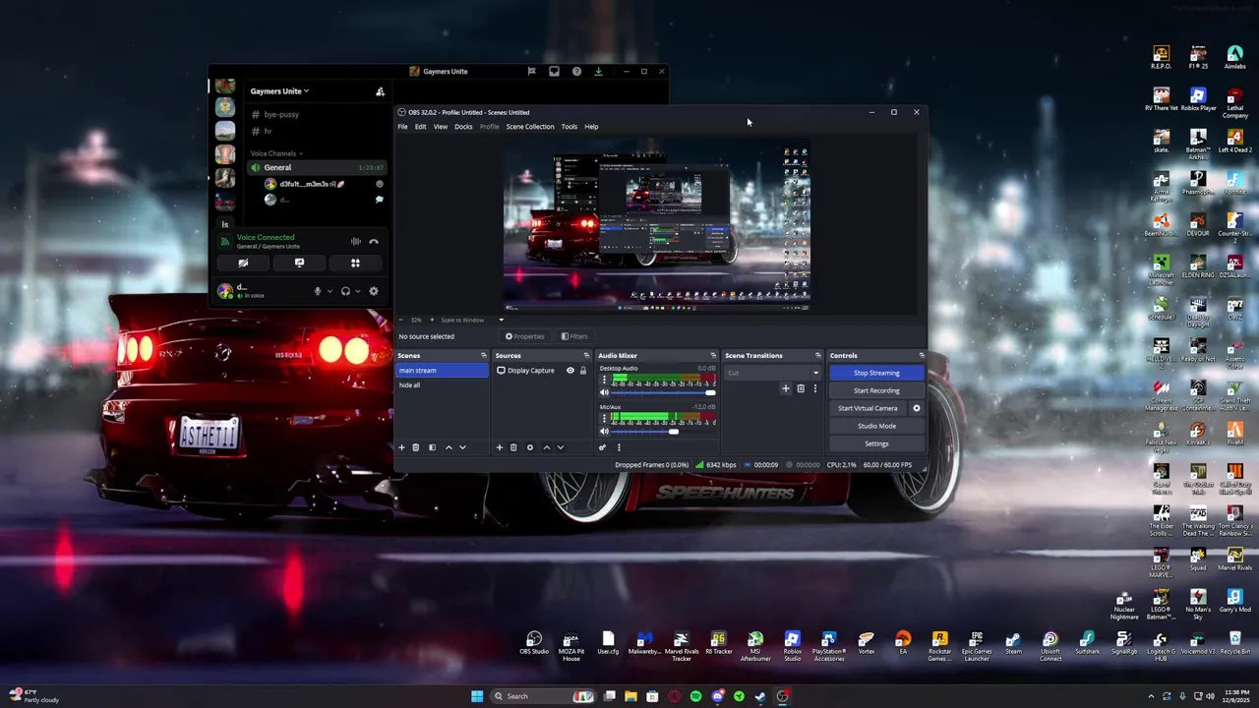Add a new source in Sources dock
Screen dimensions: 1259x708
[499, 447]
